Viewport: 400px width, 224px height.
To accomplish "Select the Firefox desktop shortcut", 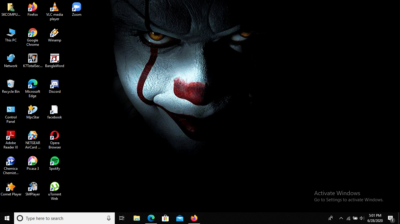I will [33, 10].
